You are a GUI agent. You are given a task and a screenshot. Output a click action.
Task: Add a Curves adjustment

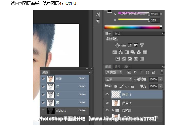[x=130, y=45]
